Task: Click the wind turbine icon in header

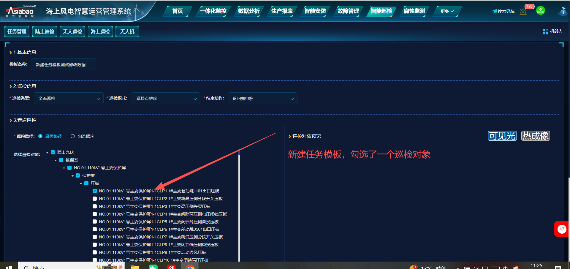Action: click(563, 11)
